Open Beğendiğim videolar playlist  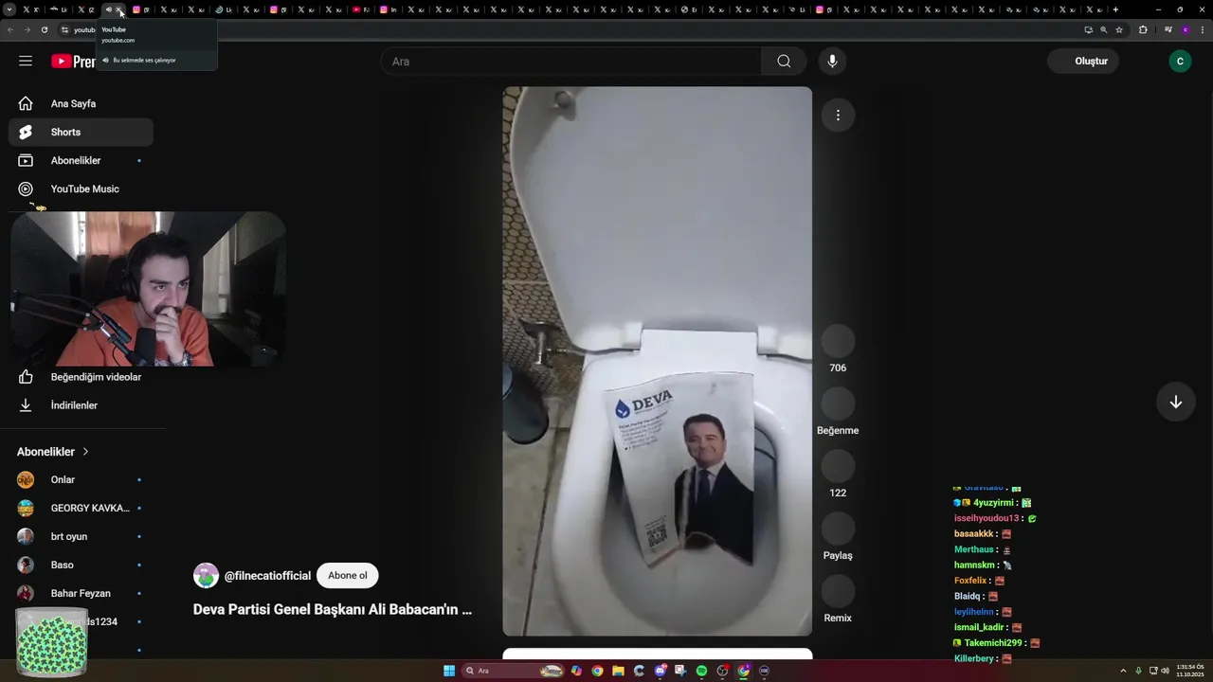click(x=81, y=377)
